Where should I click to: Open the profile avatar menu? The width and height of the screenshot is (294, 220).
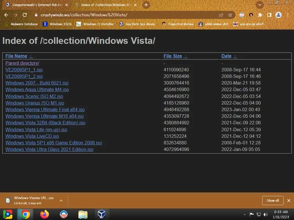coord(278,15)
